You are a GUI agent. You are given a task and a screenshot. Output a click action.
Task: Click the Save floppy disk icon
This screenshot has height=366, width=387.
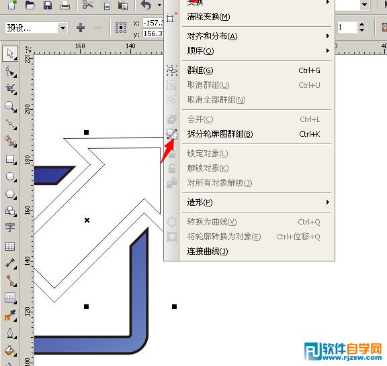(x=48, y=5)
